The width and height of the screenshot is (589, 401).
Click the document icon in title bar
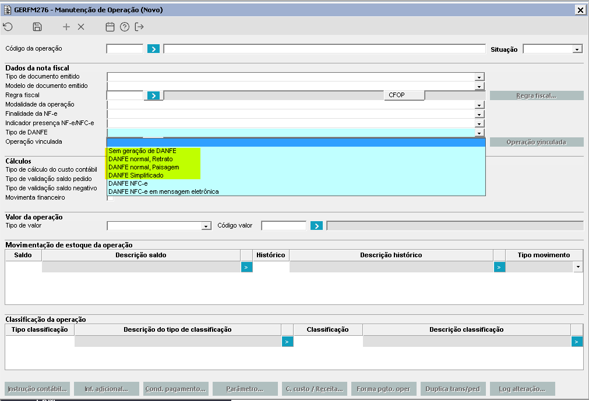tap(7, 10)
